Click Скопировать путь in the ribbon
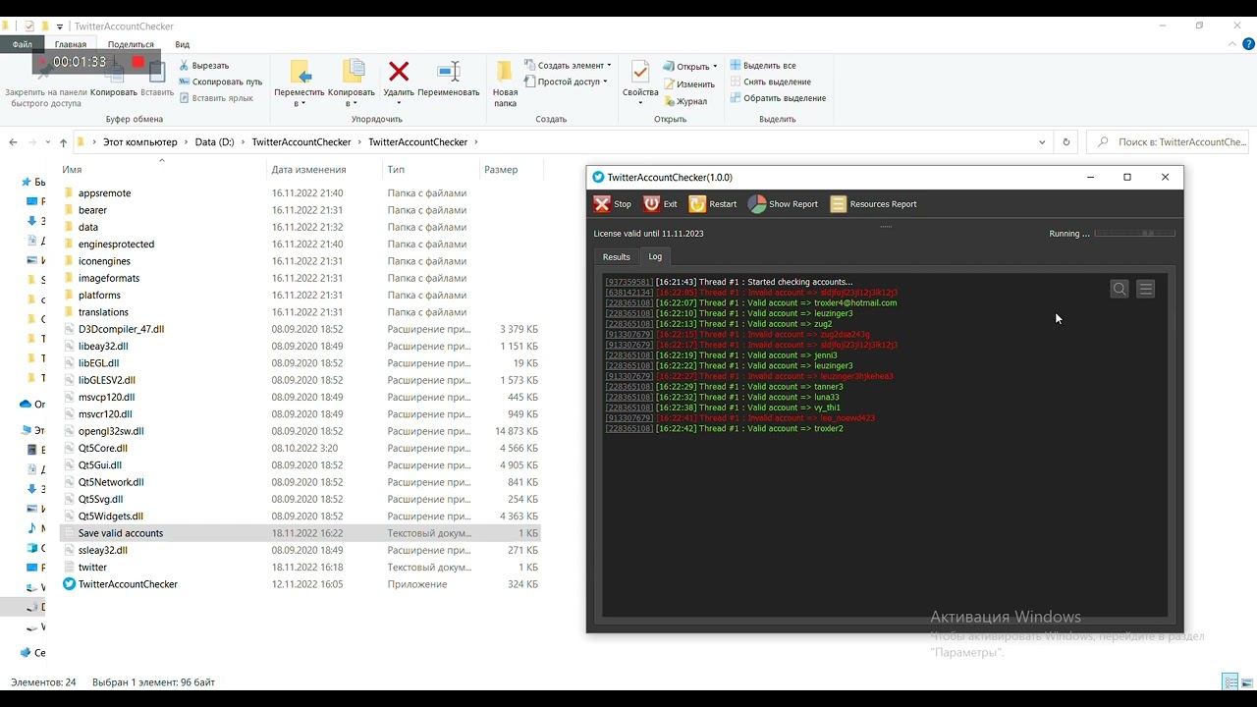1257x707 pixels. click(220, 82)
